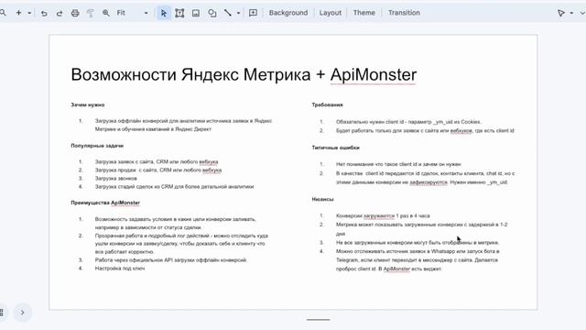
Task: Click the heading 'Требования'
Action: coord(328,104)
